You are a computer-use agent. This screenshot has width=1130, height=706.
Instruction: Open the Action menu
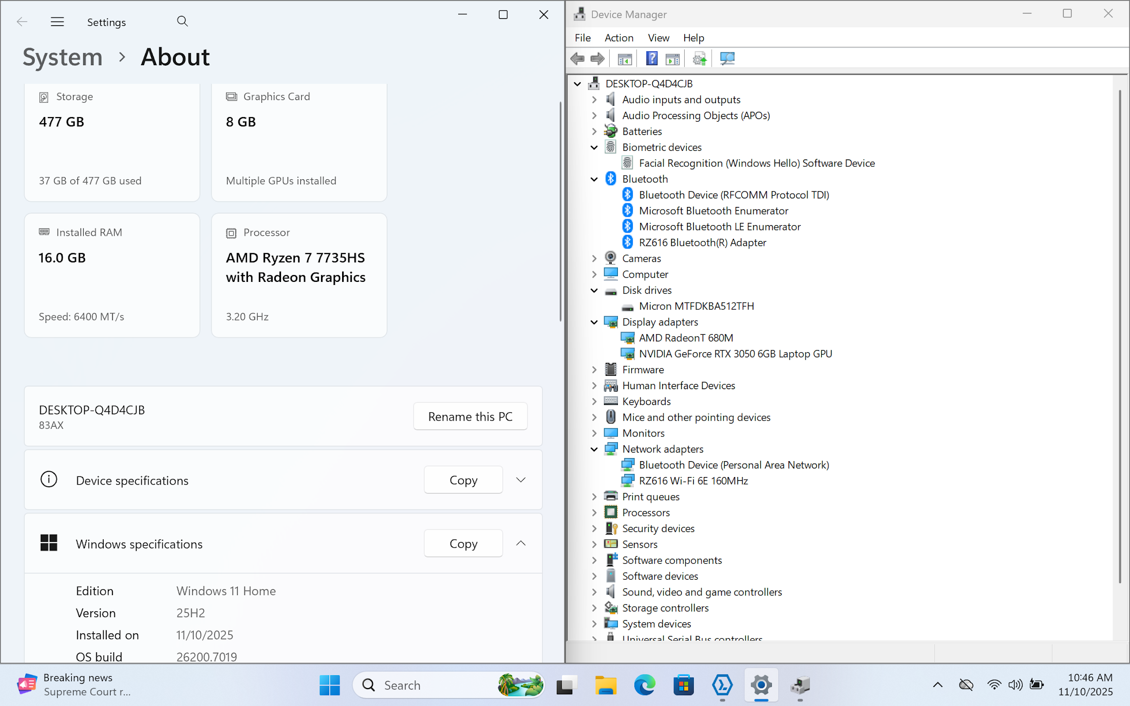point(618,37)
